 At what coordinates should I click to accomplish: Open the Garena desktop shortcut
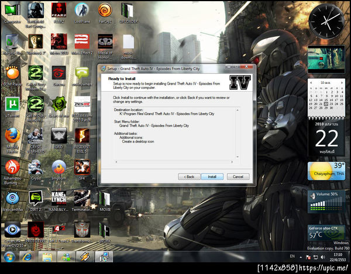59,76
